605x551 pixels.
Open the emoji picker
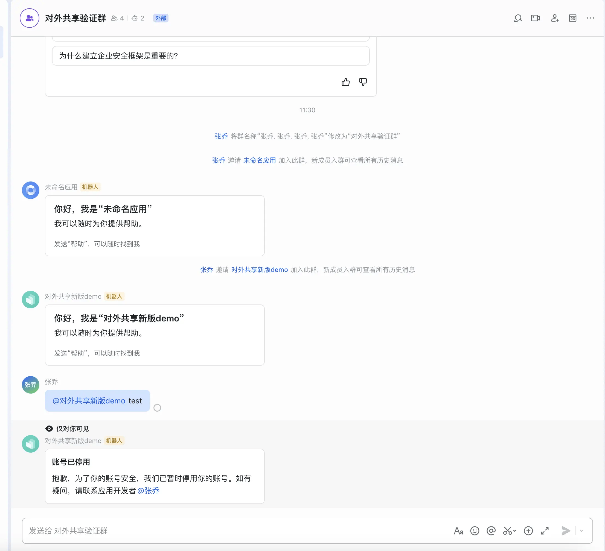point(475,531)
